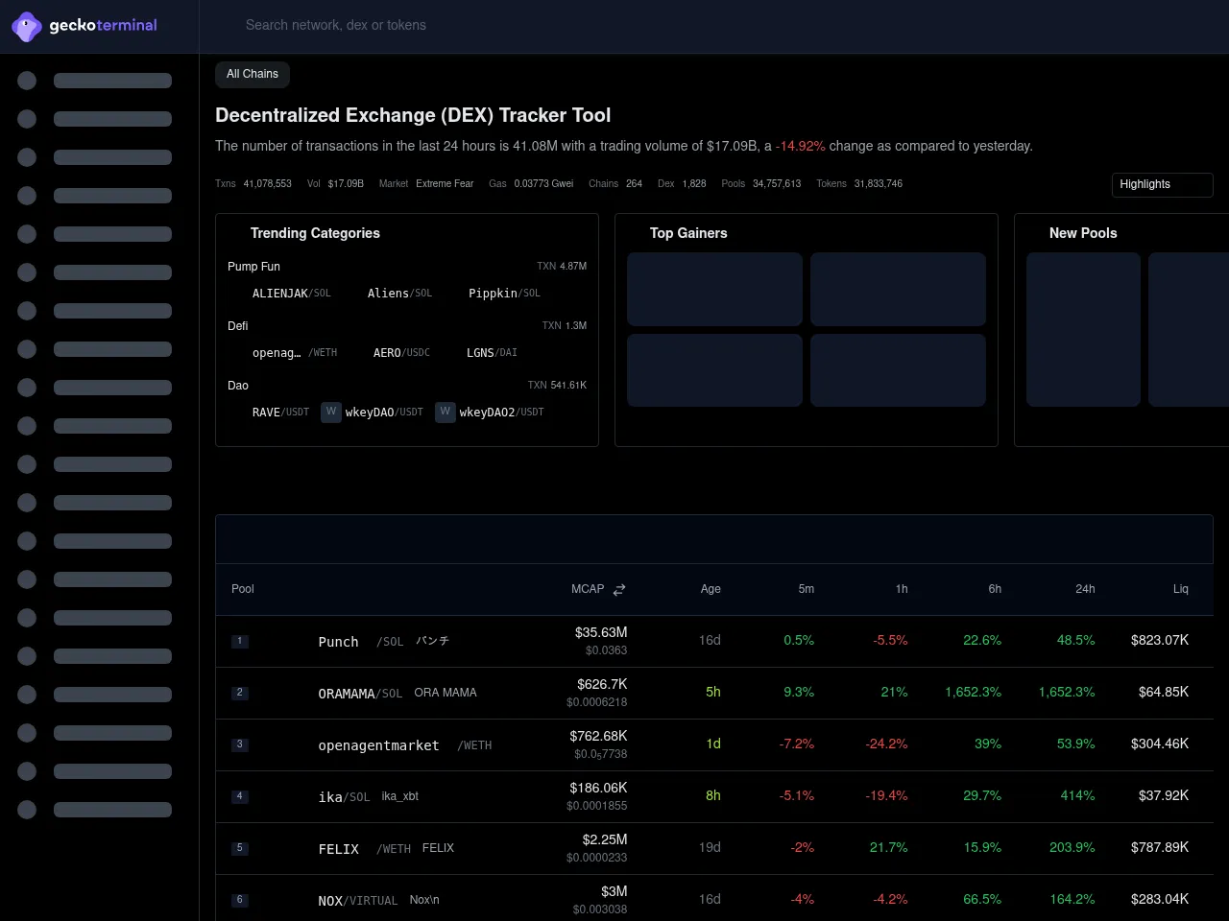The height and width of the screenshot is (921, 1229).
Task: Open the Dao trending category
Action: (238, 385)
